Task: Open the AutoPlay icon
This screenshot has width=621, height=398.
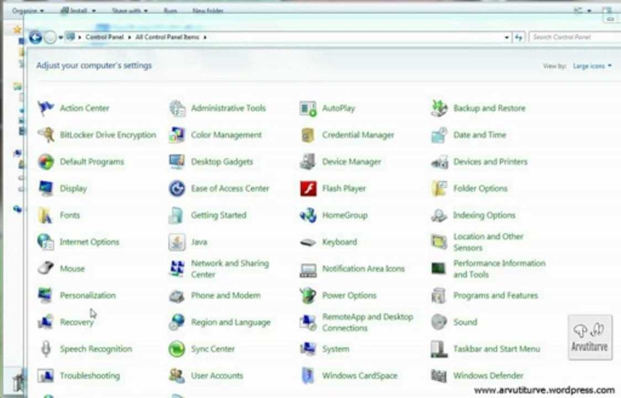Action: coord(308,108)
